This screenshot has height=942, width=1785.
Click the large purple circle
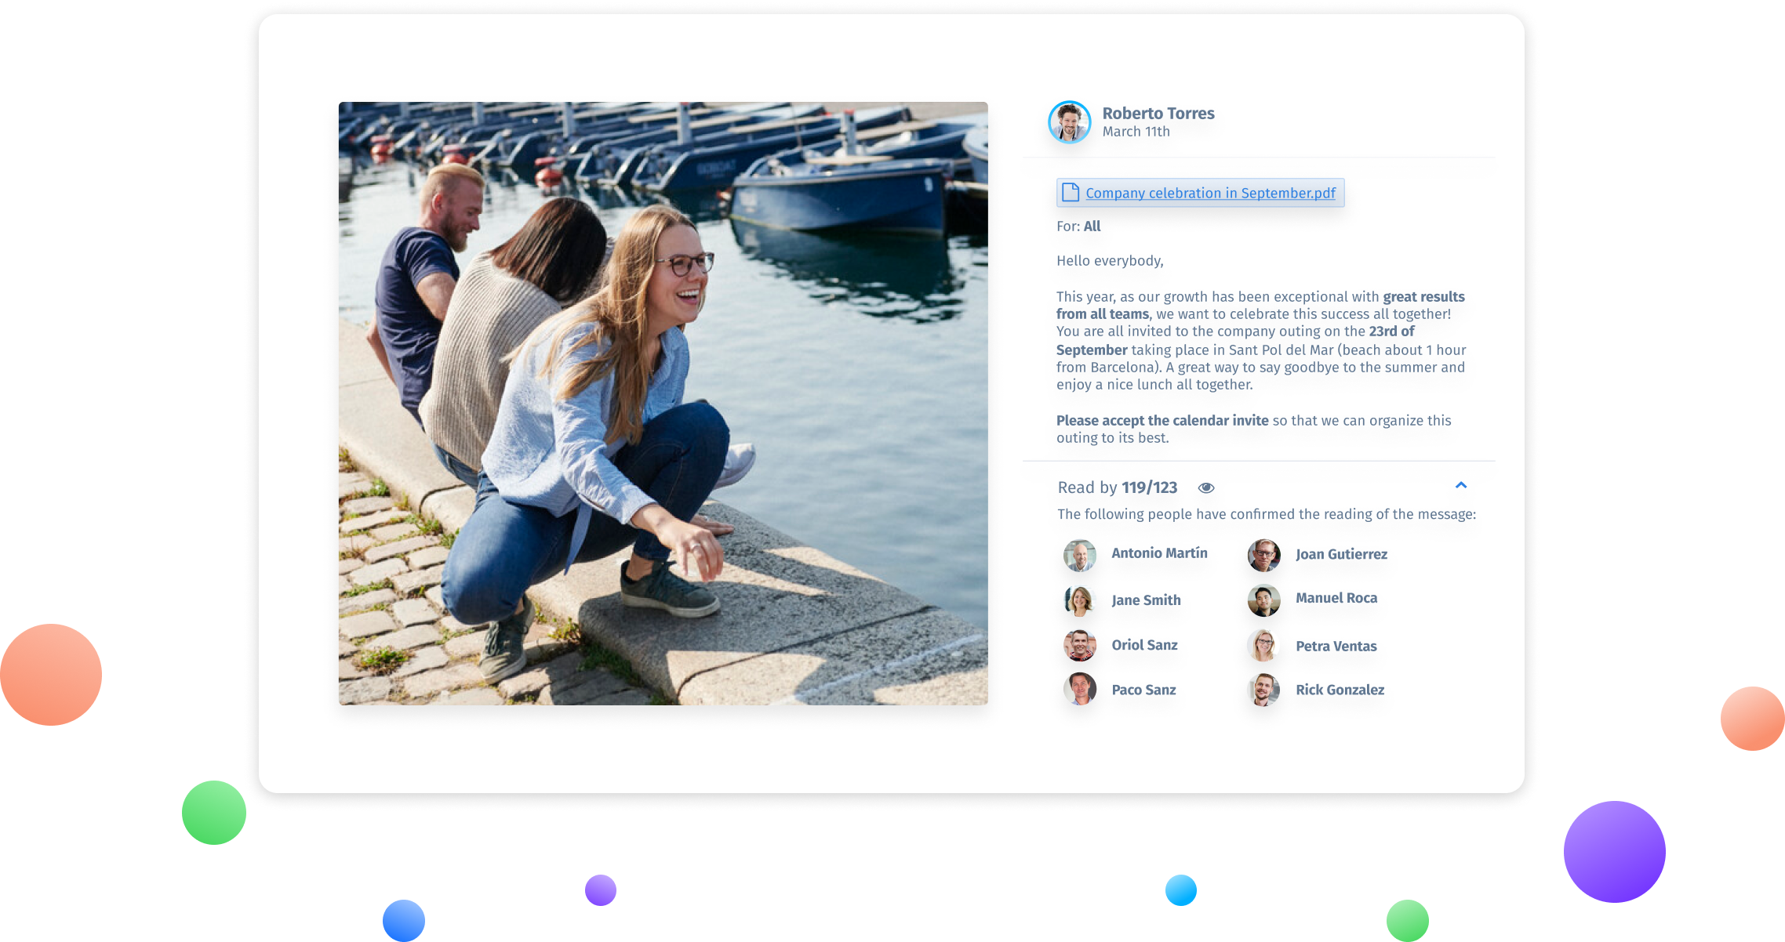(x=1614, y=851)
